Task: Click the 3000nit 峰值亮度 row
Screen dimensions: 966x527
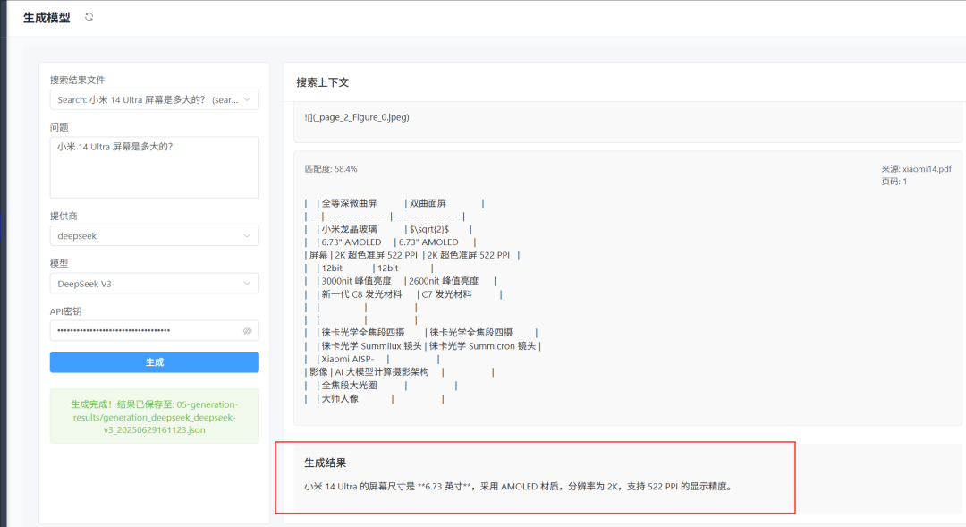Action: pos(401,281)
